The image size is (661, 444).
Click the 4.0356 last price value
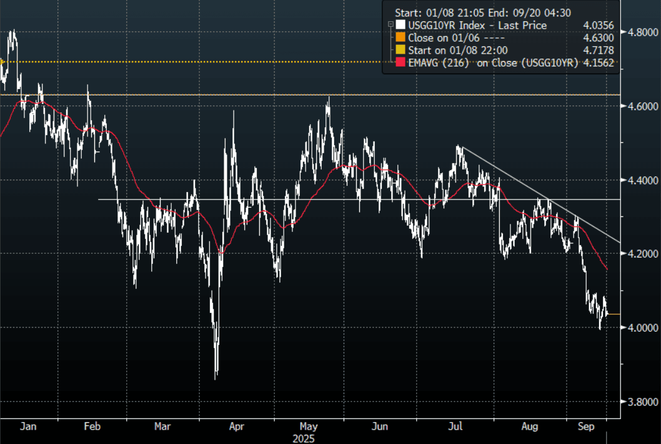pos(597,26)
